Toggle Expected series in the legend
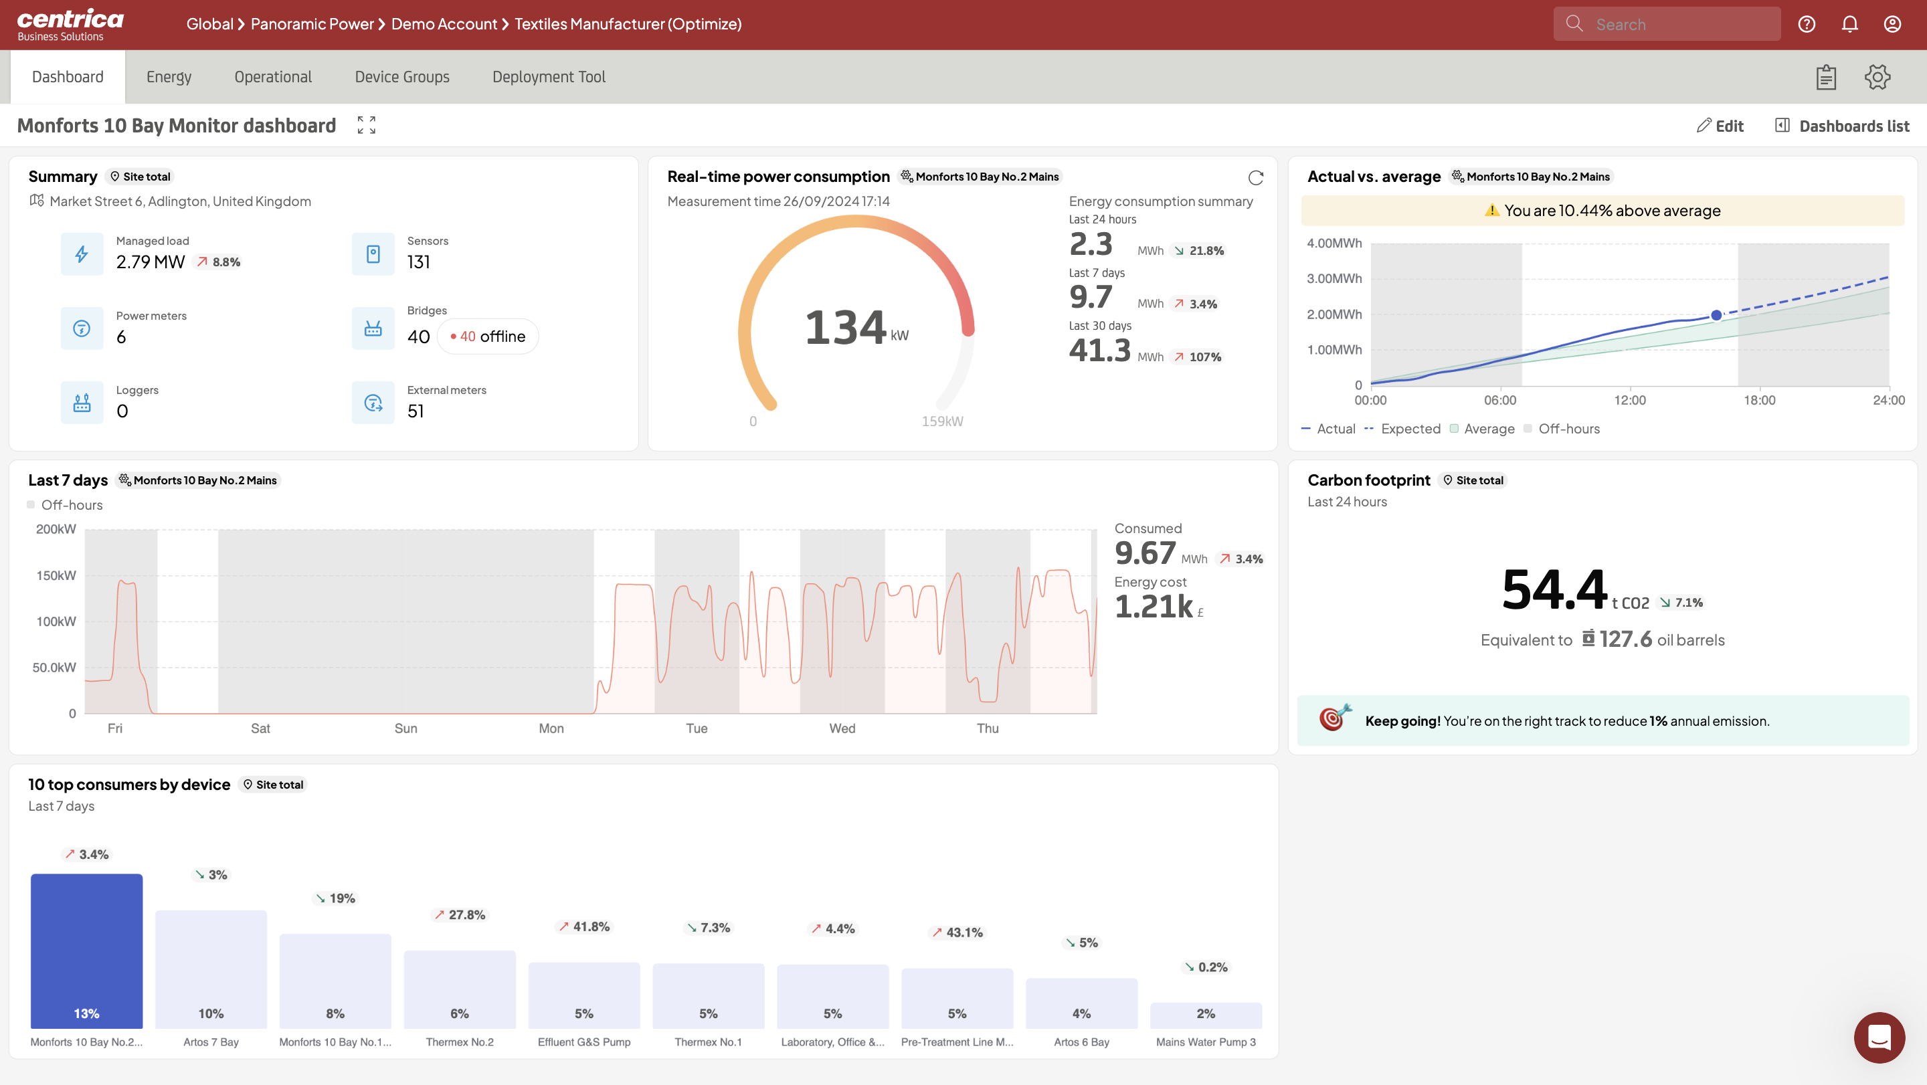The width and height of the screenshot is (1927, 1085). coord(1402,429)
